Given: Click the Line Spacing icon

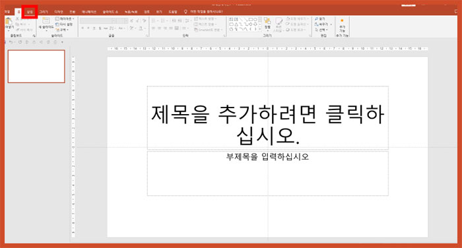Looking at the screenshot, I should point(187,20).
